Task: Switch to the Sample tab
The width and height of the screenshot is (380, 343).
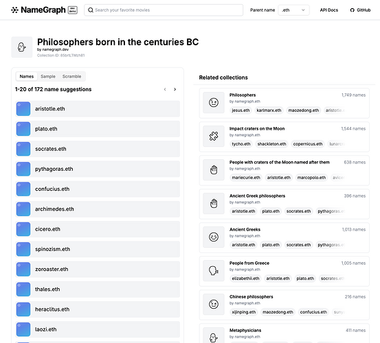Action: tap(48, 76)
